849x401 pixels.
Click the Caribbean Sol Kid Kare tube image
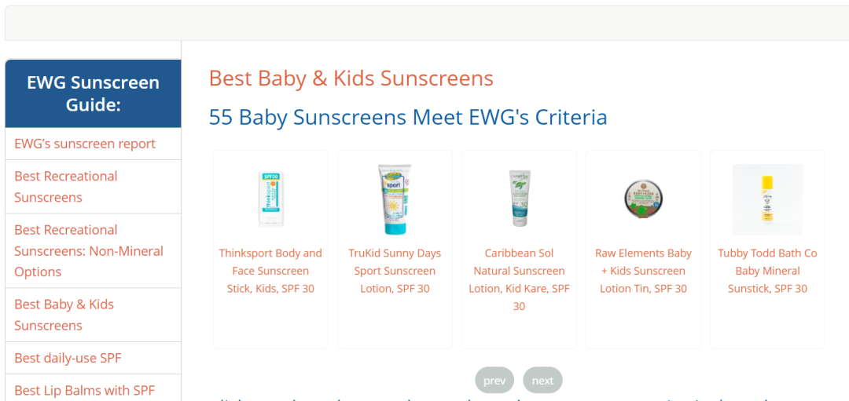[x=519, y=199]
